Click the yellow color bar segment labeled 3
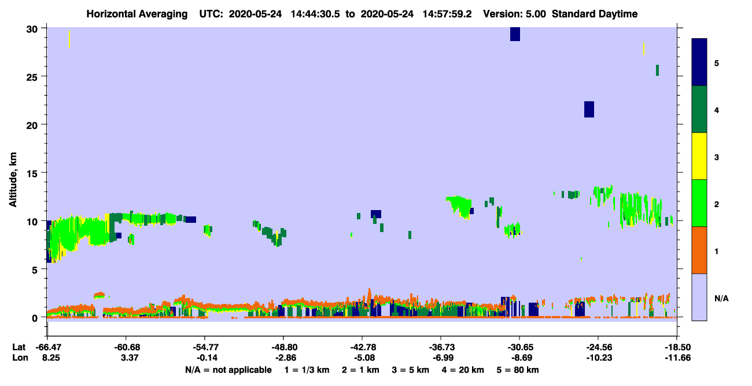752x386 pixels. (699, 156)
